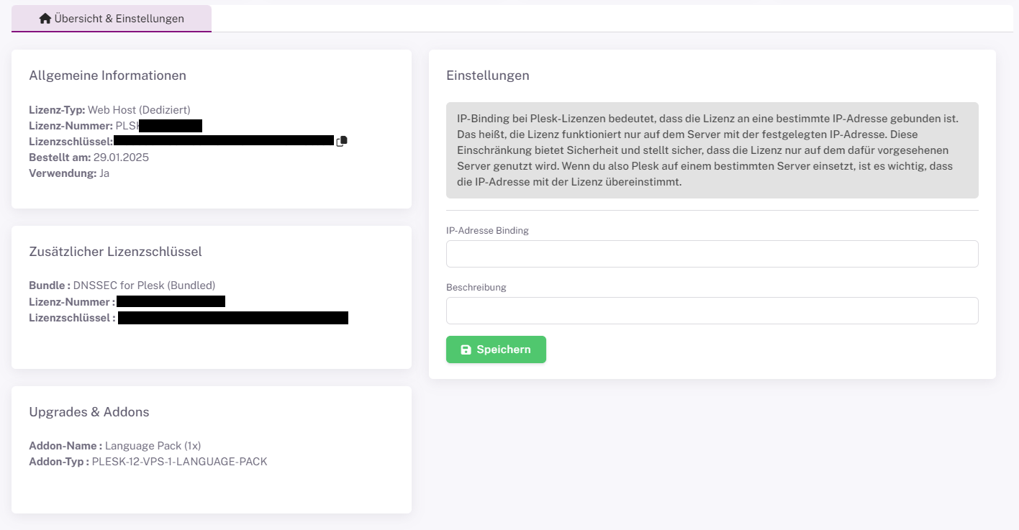The height and width of the screenshot is (530, 1019).
Task: Click the floppy disk icon on Speichern
Action: [466, 349]
